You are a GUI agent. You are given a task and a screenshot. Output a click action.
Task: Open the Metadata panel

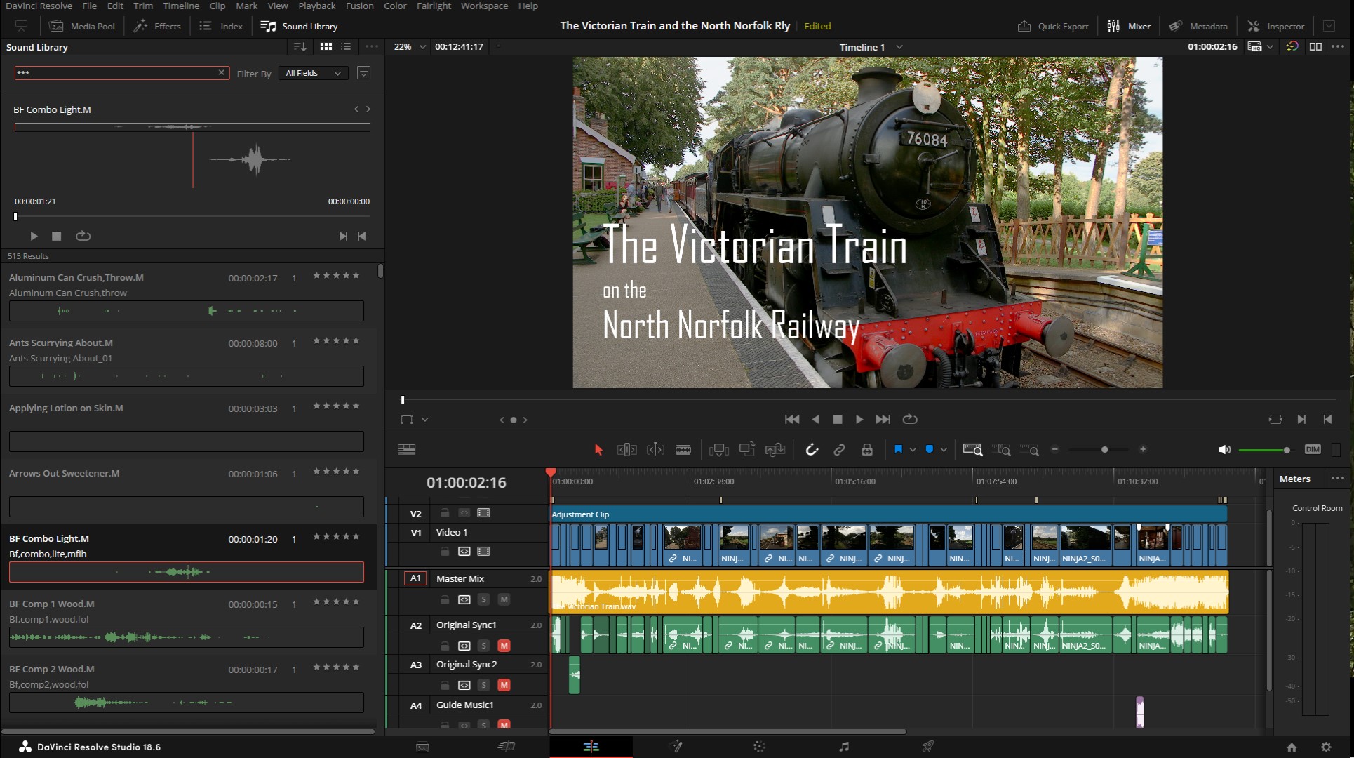click(x=1198, y=26)
